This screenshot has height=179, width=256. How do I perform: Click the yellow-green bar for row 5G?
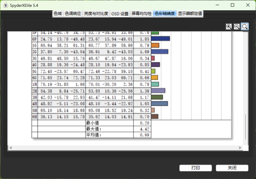[x=153, y=71]
